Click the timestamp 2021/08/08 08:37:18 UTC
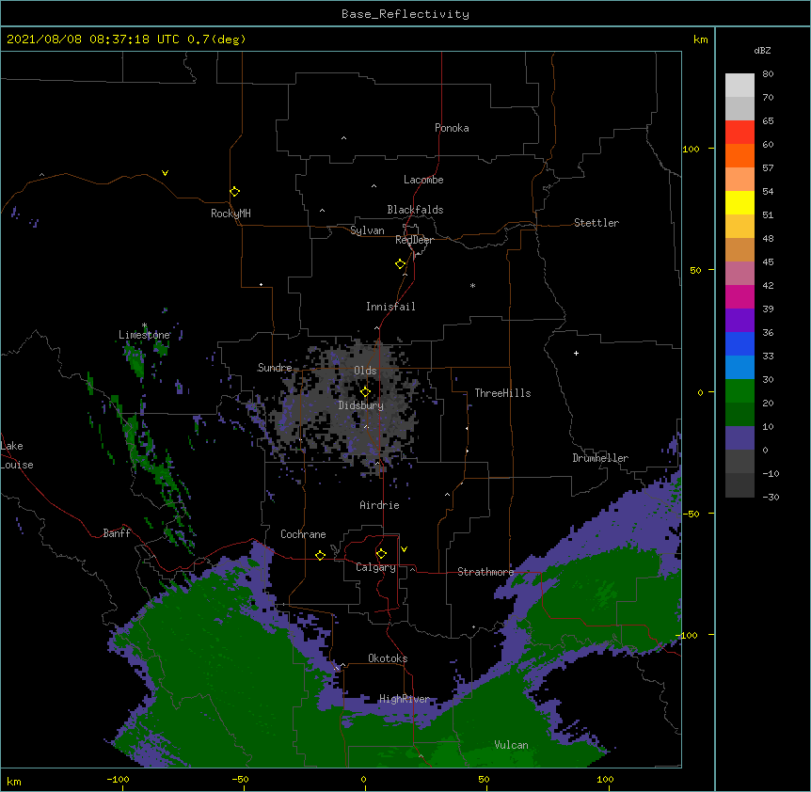Image resolution: width=811 pixels, height=792 pixels. [x=92, y=40]
